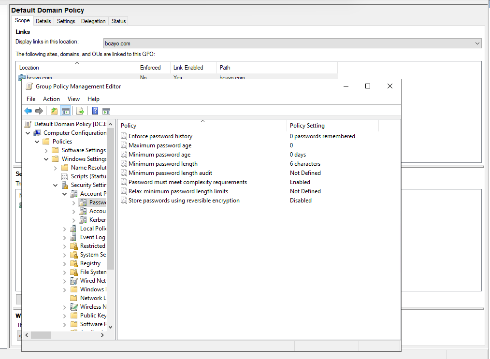The image size is (490, 359).
Task: Expand the Local Policies tree node
Action: 65,229
